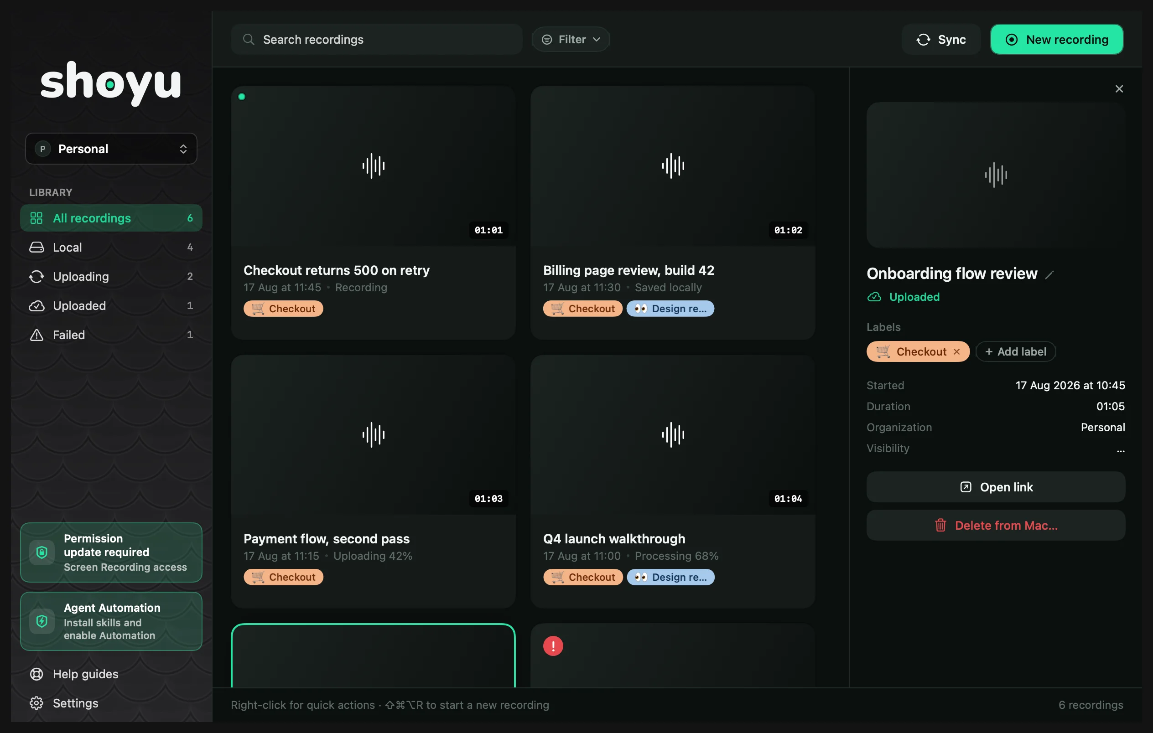Image resolution: width=1153 pixels, height=733 pixels.
Task: Click Design re... label on Billing page card
Action: [670, 309]
